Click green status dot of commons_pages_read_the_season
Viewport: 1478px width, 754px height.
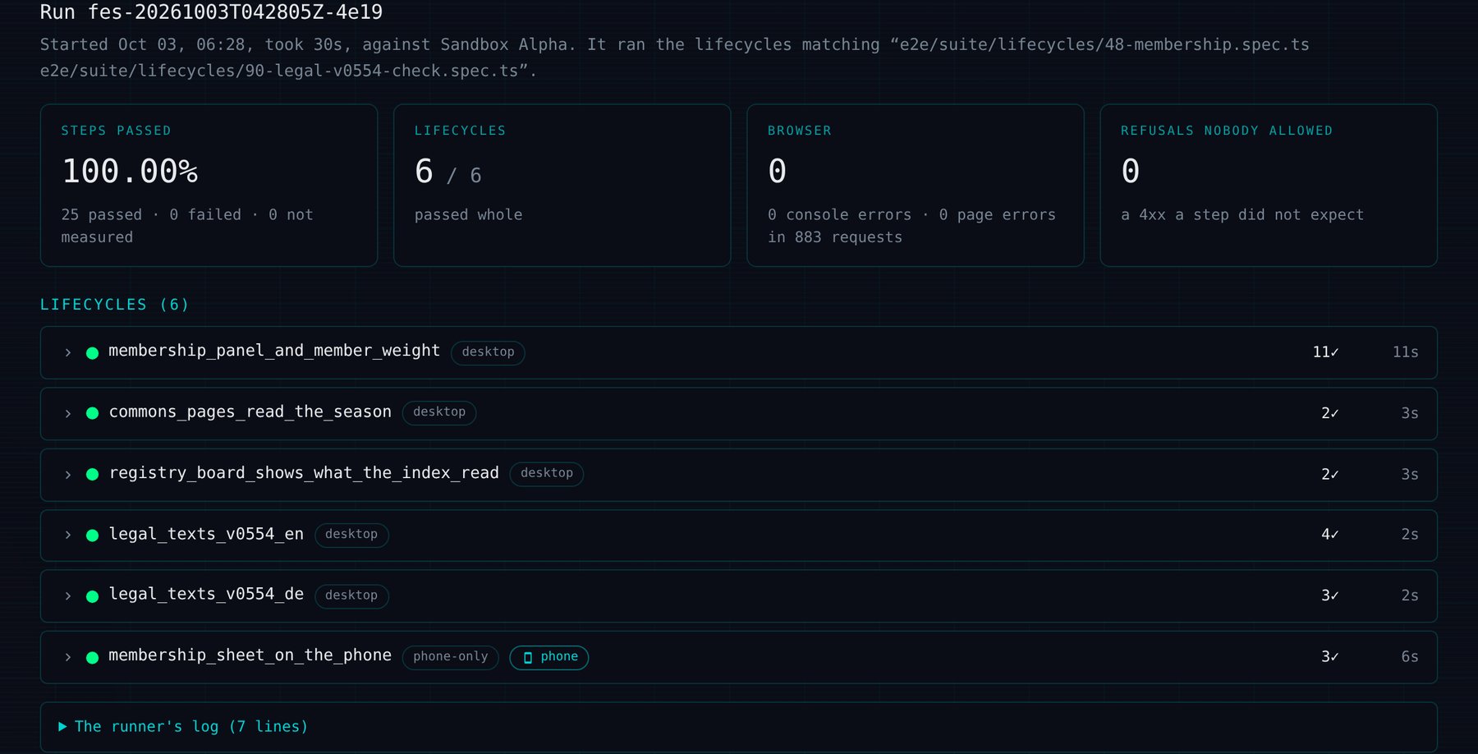93,413
